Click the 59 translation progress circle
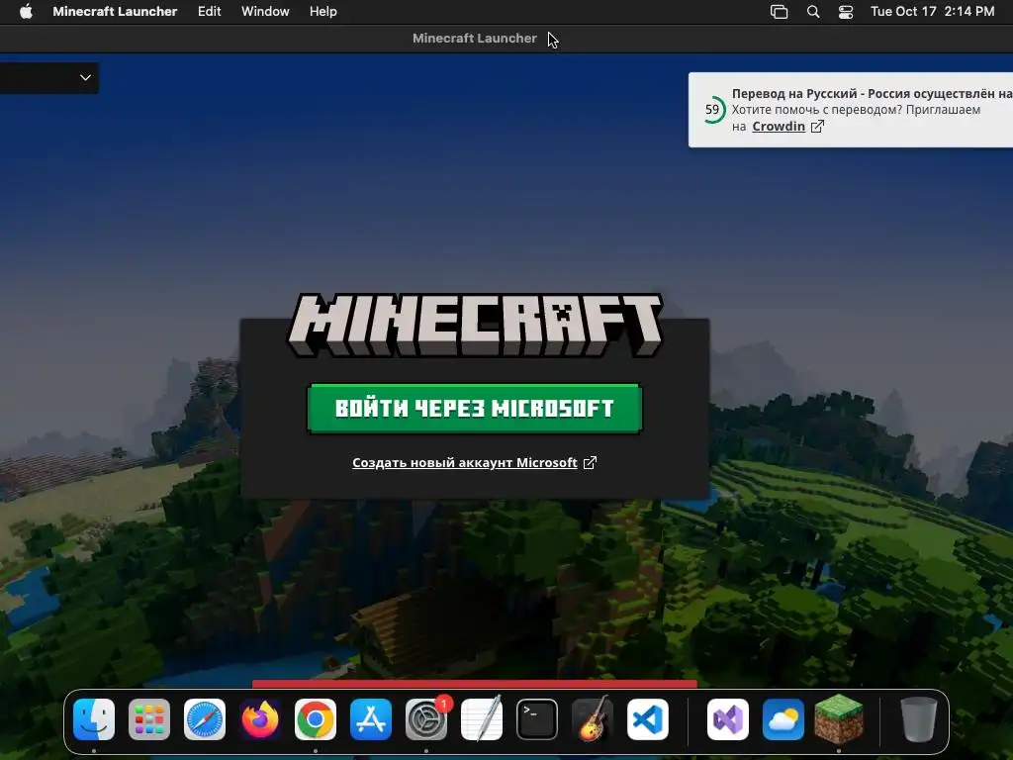Image resolution: width=1013 pixels, height=760 pixels. pos(712,110)
